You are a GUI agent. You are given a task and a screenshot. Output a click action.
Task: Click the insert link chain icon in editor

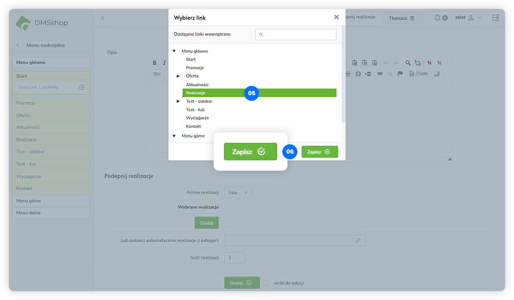tap(380, 74)
